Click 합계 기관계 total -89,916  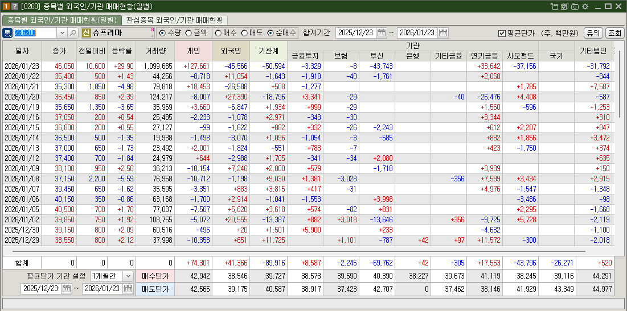click(268, 263)
